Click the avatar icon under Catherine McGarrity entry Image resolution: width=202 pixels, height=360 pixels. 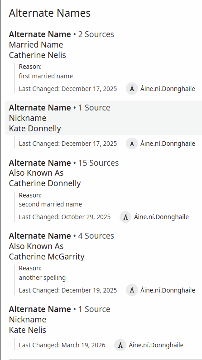132,290
